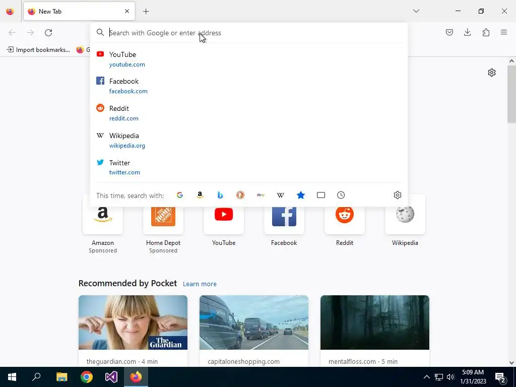Open the volume control in the tray
516x387 pixels.
pos(450,377)
